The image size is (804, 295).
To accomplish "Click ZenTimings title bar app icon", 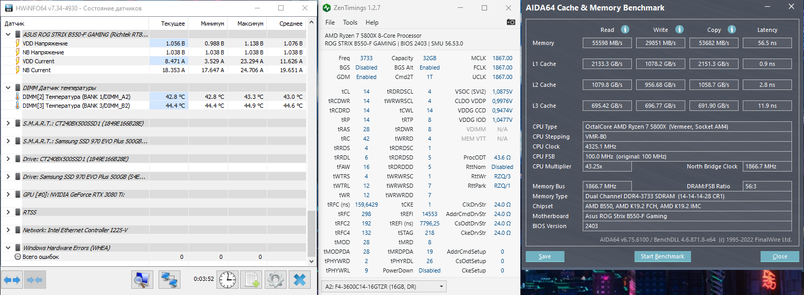I will tap(327, 8).
